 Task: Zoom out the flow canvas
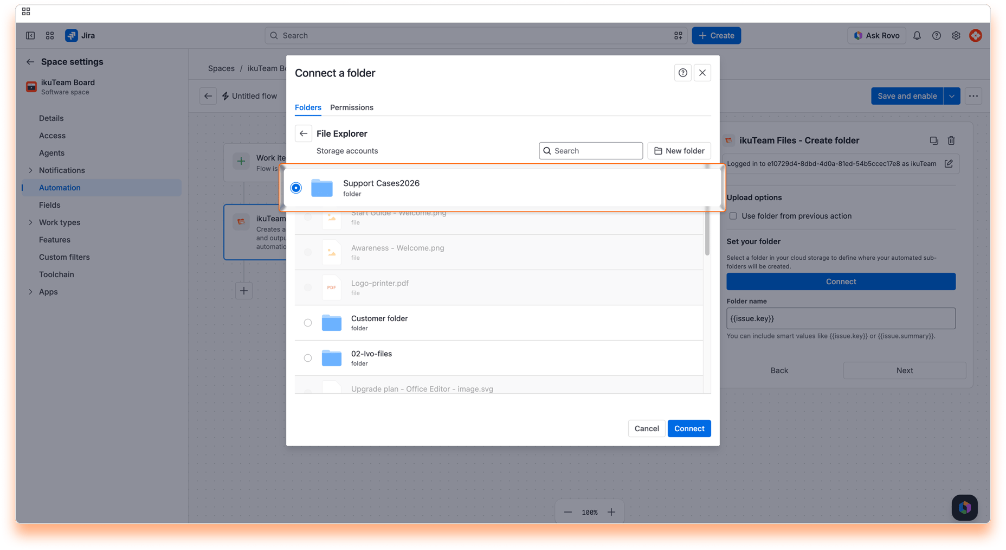click(x=568, y=512)
